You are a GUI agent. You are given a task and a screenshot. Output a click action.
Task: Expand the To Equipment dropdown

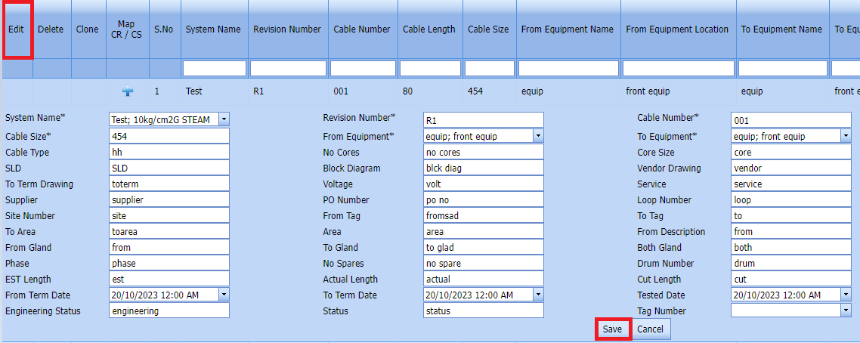(x=845, y=136)
